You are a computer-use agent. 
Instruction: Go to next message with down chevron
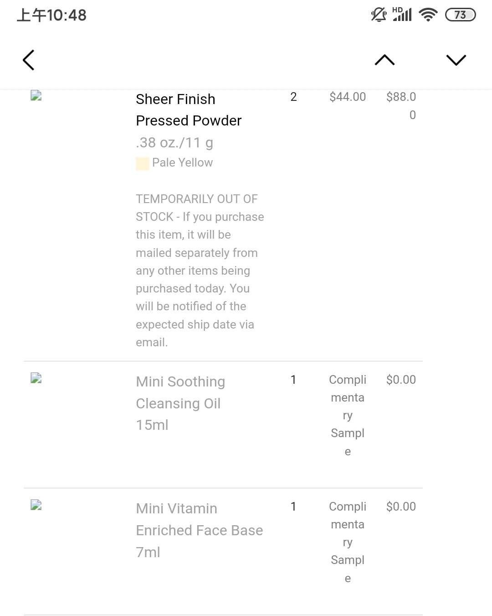tap(456, 60)
